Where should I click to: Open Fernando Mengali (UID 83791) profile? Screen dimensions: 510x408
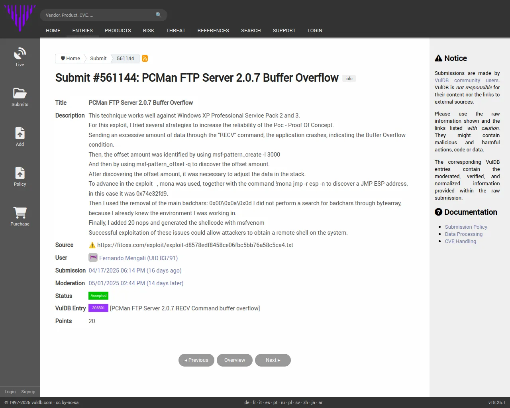coord(139,258)
